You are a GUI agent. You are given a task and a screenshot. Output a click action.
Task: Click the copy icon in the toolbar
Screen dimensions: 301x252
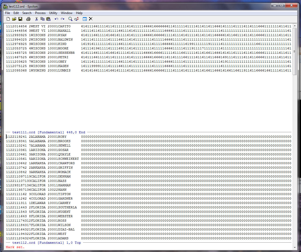click(x=42, y=19)
